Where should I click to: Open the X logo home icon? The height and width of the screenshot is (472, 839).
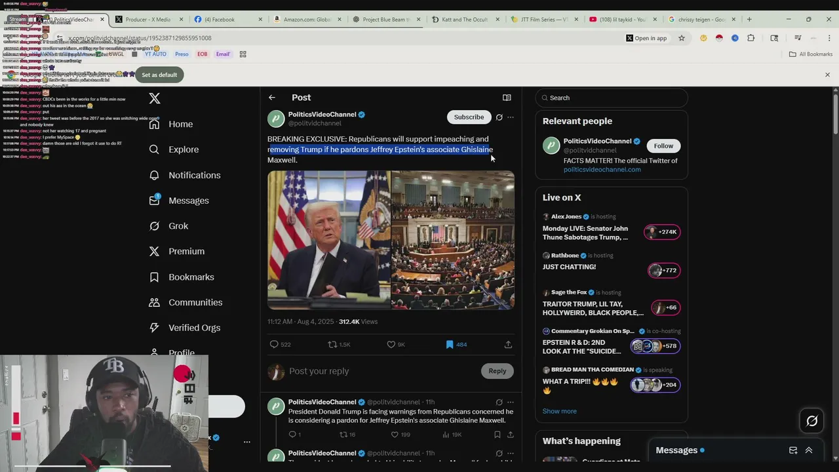click(155, 98)
